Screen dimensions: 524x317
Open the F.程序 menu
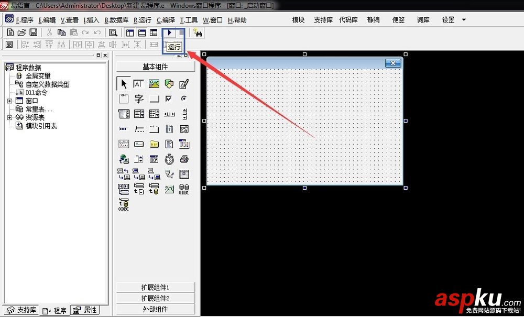(x=25, y=20)
